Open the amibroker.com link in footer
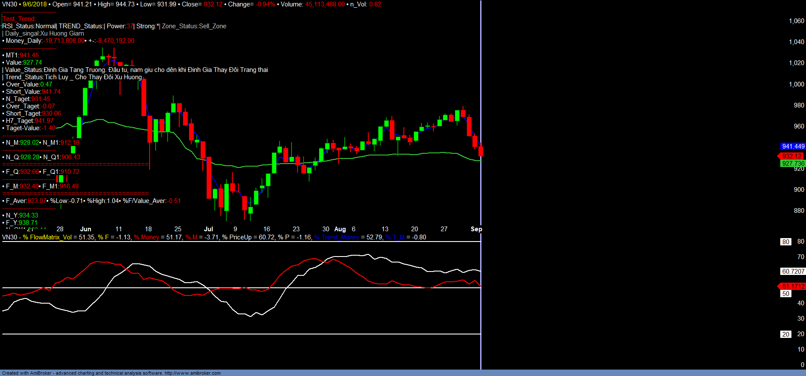The width and height of the screenshot is (806, 376). [x=192, y=373]
